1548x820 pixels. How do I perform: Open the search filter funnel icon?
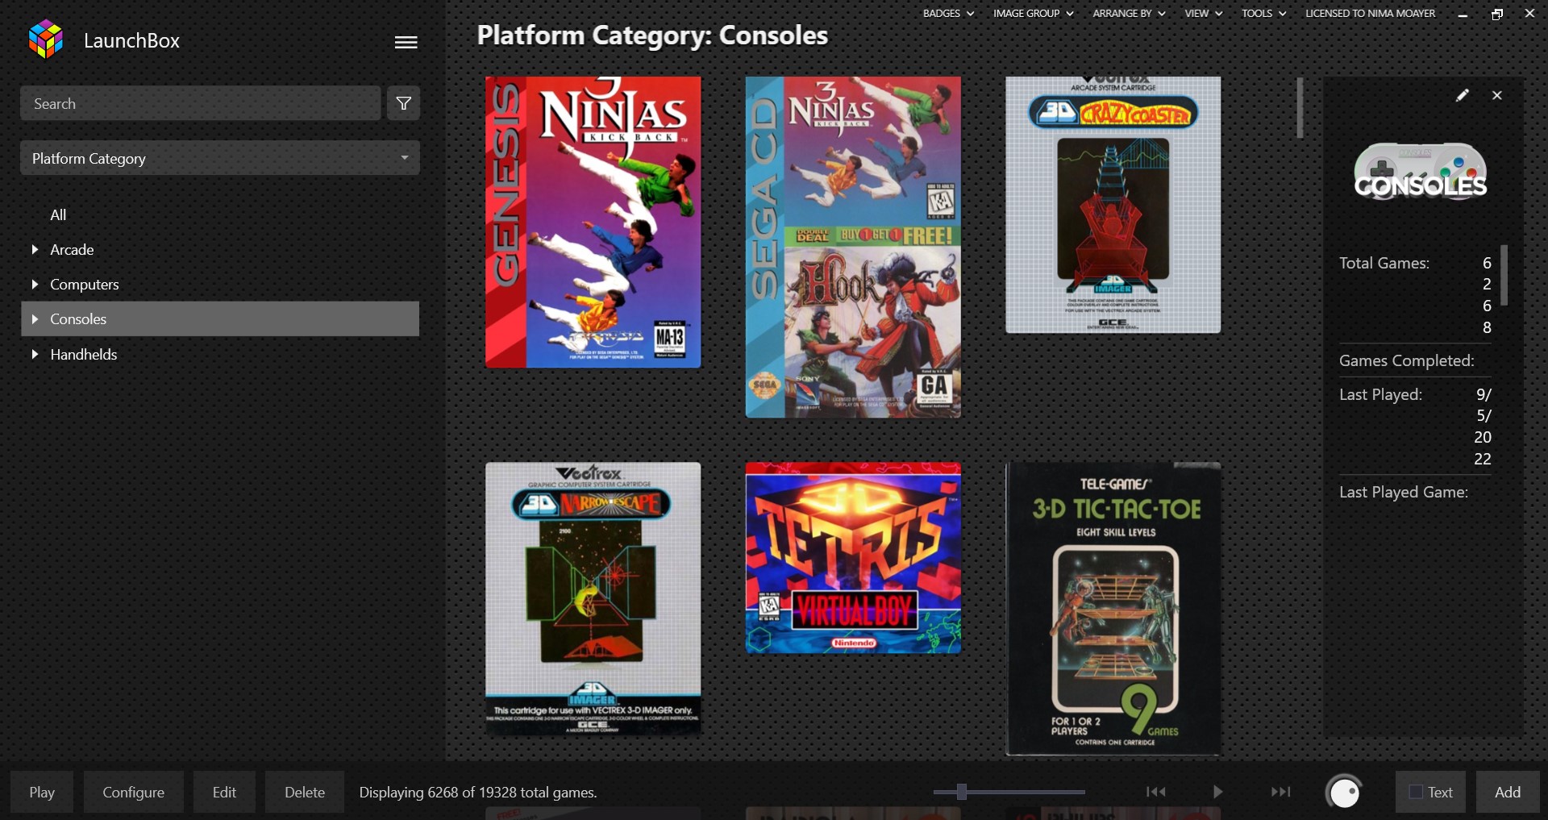tap(403, 103)
